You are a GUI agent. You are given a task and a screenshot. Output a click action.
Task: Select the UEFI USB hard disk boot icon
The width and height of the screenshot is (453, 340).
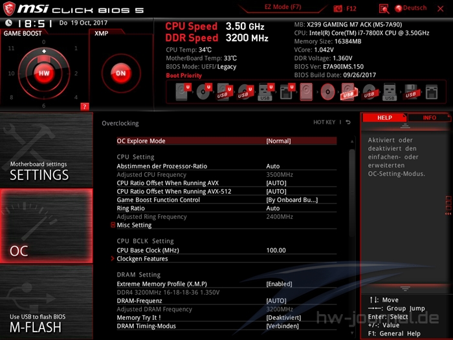[x=225, y=92]
